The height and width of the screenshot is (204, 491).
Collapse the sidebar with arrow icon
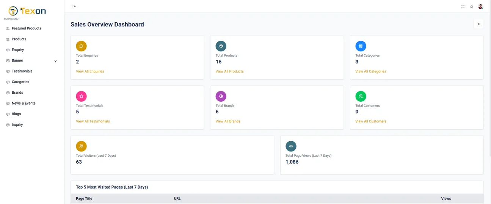click(x=74, y=6)
